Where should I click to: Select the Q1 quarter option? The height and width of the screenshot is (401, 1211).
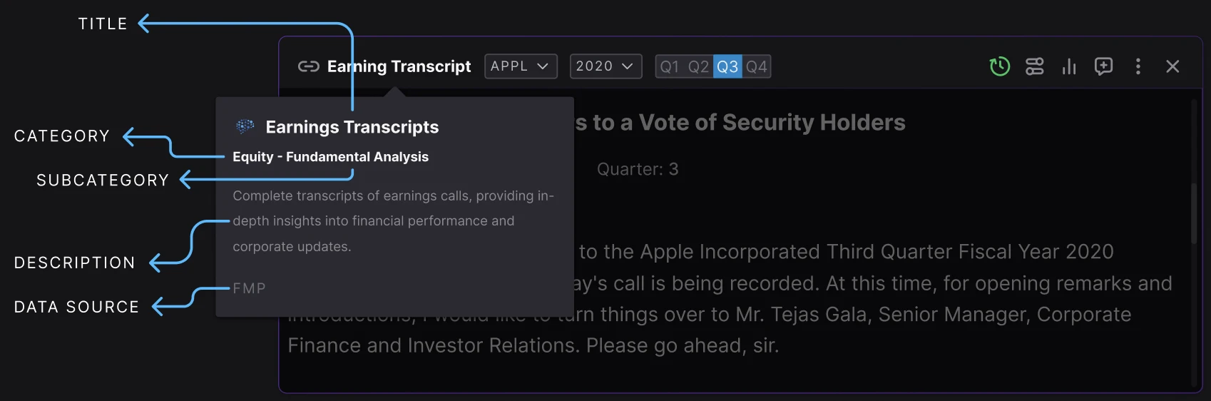pos(670,66)
